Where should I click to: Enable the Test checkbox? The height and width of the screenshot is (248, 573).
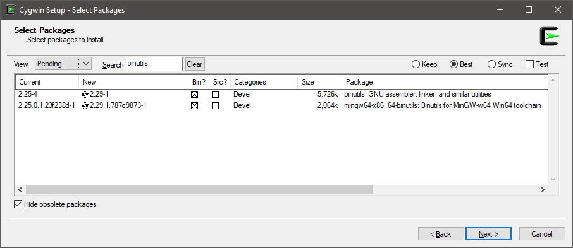(529, 64)
